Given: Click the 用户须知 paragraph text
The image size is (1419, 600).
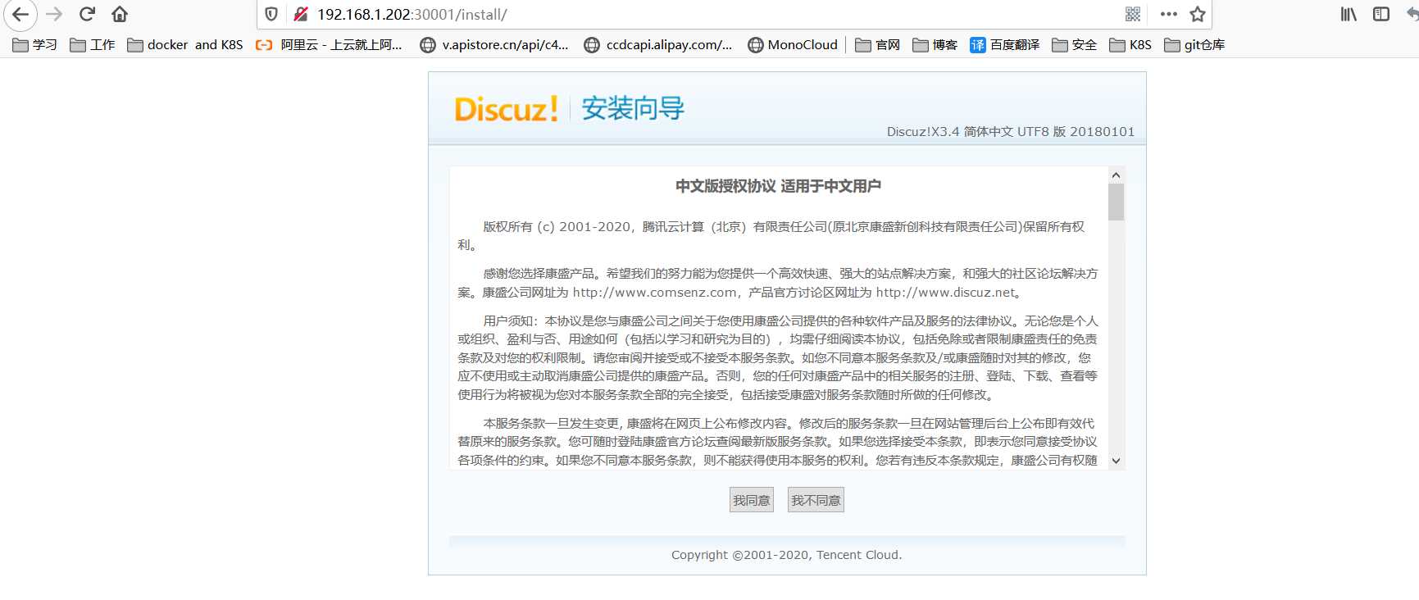Looking at the screenshot, I should pyautogui.click(x=778, y=358).
